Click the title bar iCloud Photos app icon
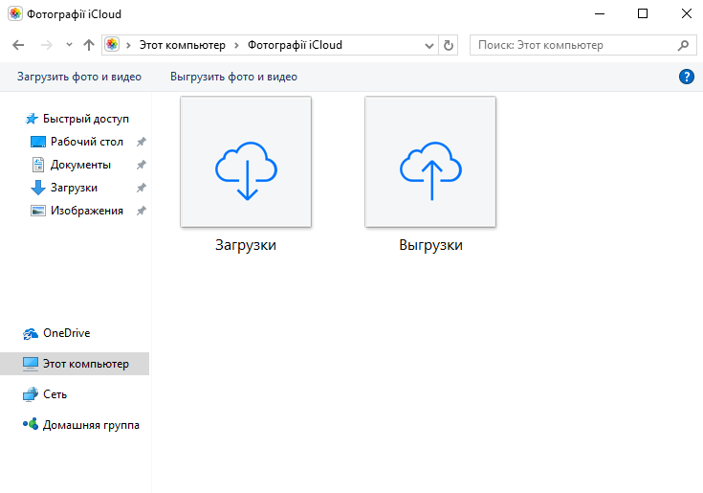Viewport: 703px width, 493px height. (x=15, y=14)
